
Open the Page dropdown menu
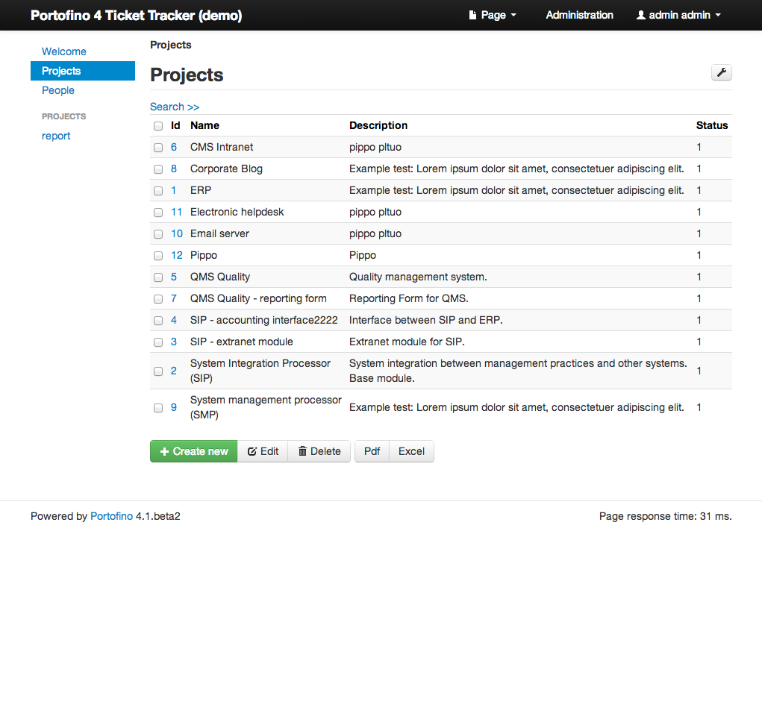point(493,14)
